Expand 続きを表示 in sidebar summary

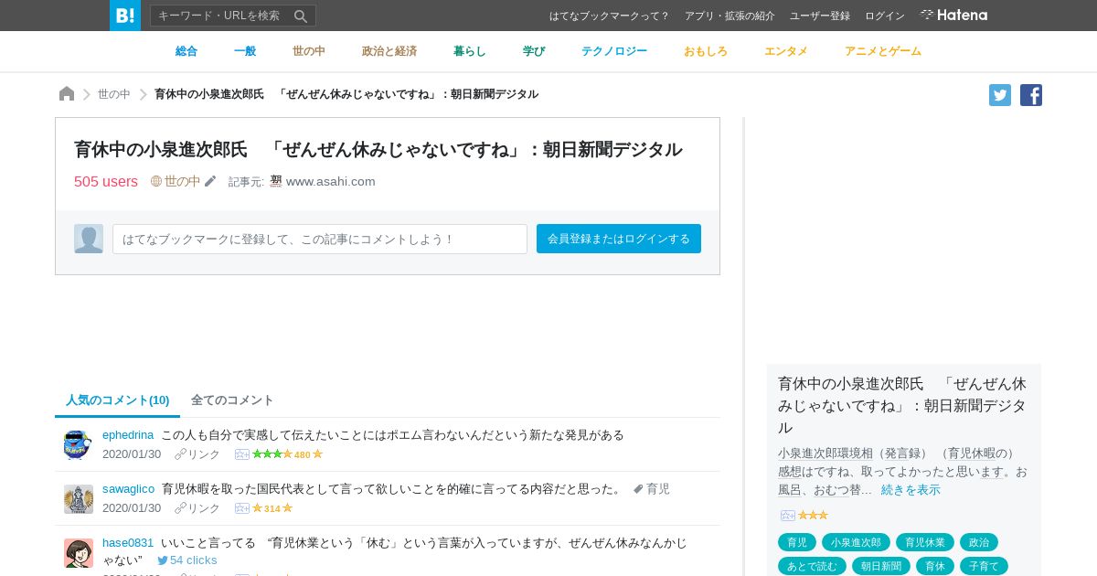(x=911, y=489)
